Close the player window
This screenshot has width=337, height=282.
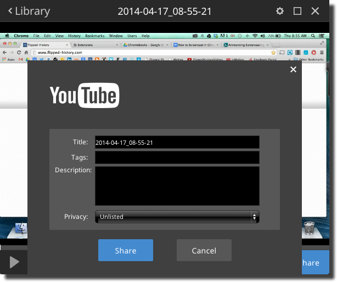315,11
